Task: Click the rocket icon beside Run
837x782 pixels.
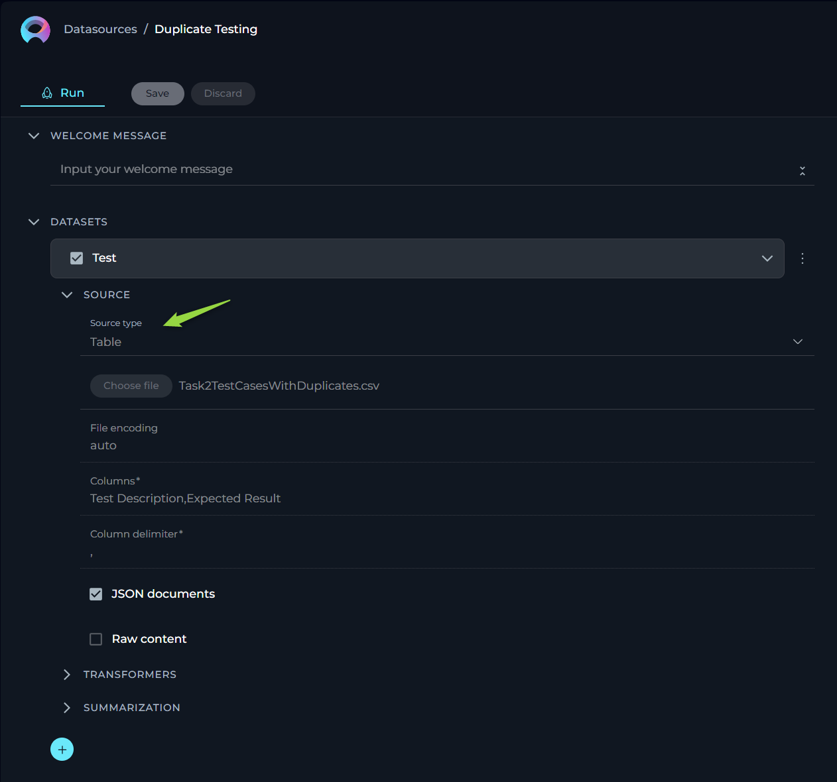Action: 47,93
